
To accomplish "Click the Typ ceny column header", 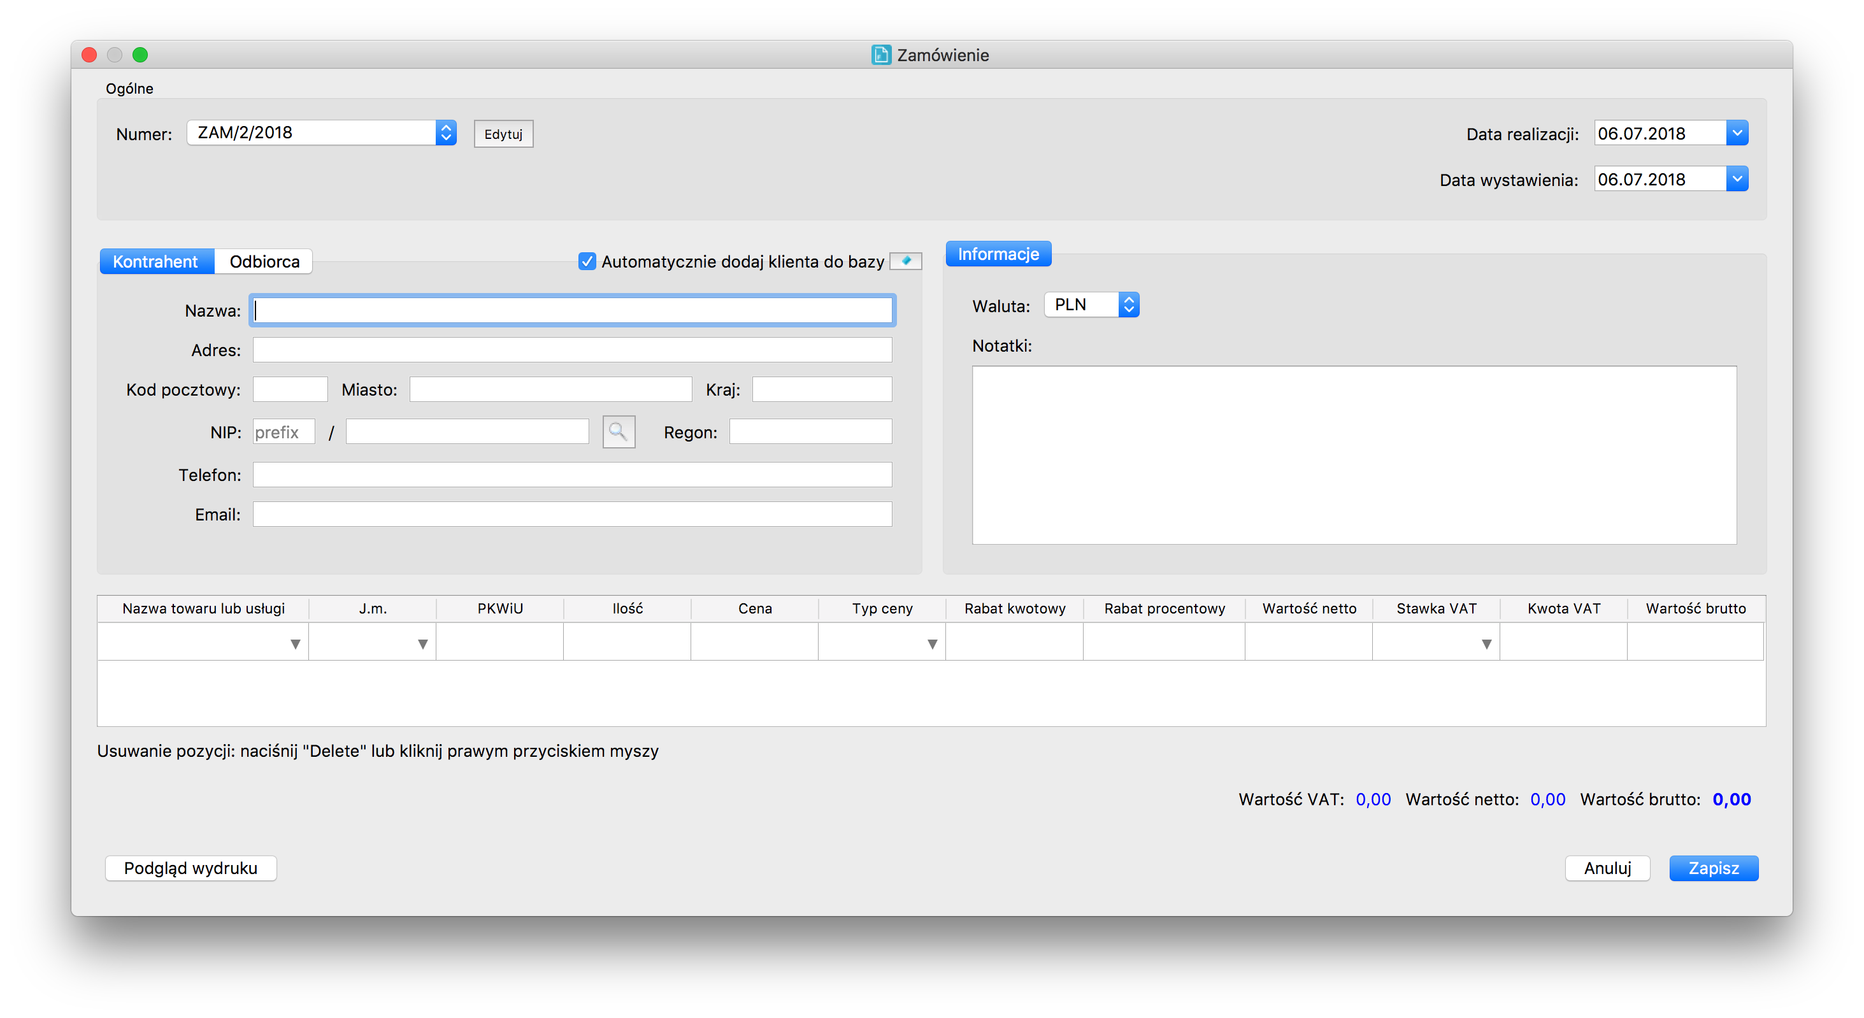I will (x=882, y=608).
